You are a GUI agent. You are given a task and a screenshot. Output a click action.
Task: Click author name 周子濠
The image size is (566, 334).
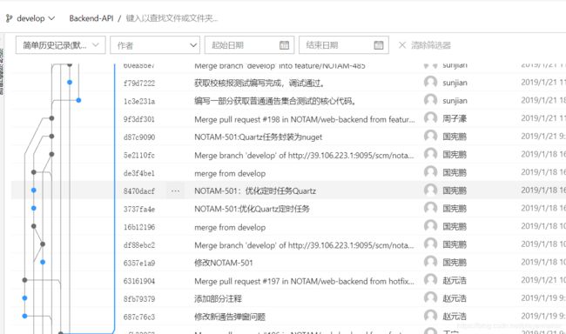(x=455, y=118)
